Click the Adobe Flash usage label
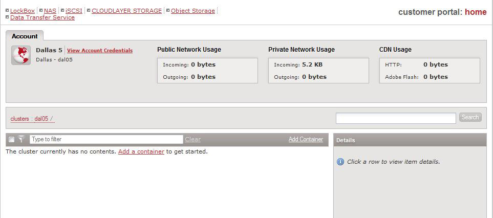 (x=401, y=77)
